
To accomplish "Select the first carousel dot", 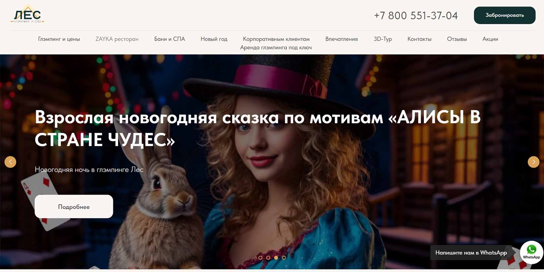I will [261, 258].
